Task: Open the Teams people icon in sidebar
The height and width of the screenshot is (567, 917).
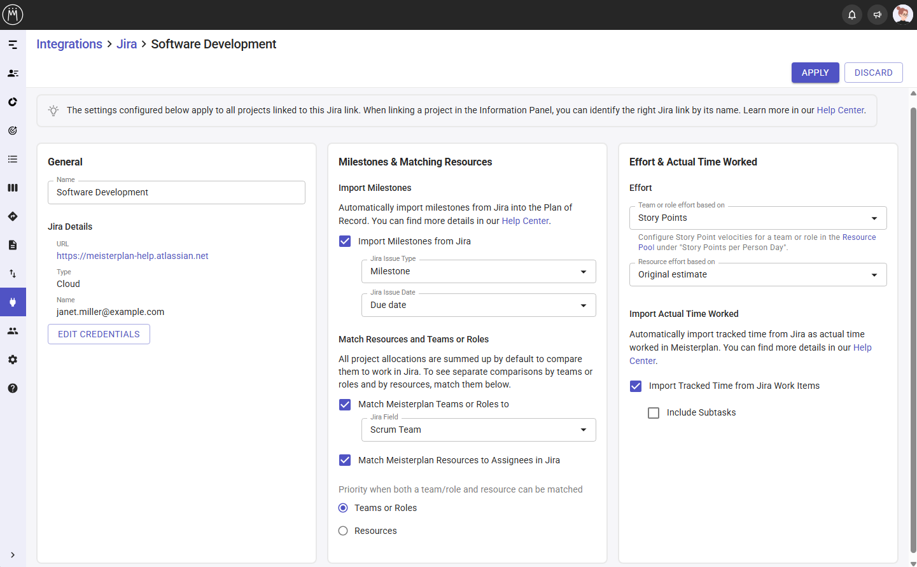Action: (13, 330)
